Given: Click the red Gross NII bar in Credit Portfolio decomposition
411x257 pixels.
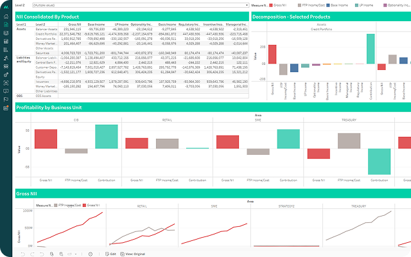Looking at the screenshot, I should [272, 54].
